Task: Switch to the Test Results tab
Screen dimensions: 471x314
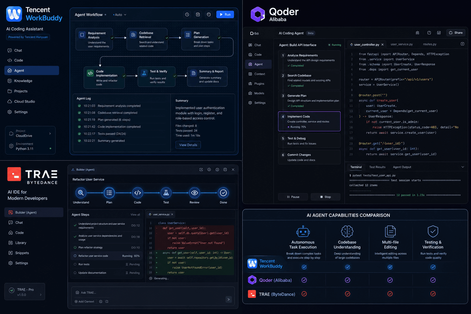Action: coord(377,167)
